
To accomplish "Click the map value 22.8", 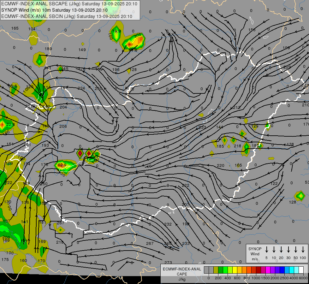I will click(x=10, y=125).
